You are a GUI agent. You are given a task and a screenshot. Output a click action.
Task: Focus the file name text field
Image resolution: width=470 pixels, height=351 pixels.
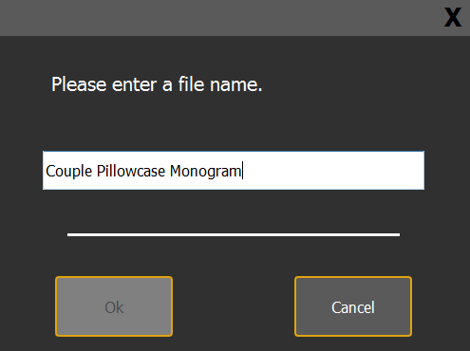coord(234,171)
